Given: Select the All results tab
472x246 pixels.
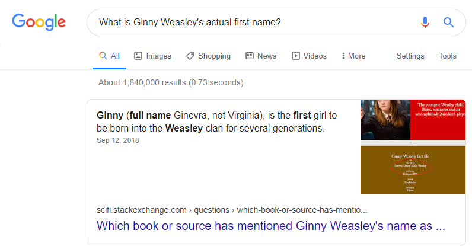Looking at the screenshot, I should coord(109,56).
